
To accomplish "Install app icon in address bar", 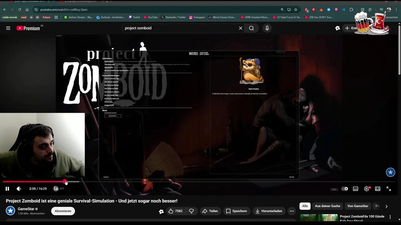I will pos(289,10).
